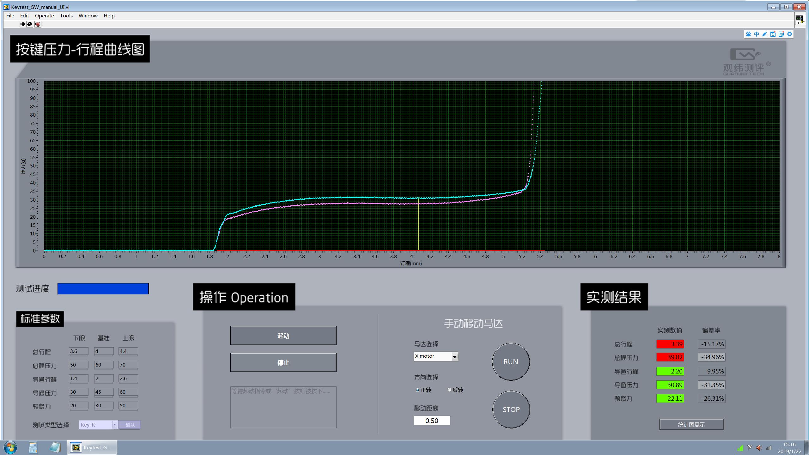The width and height of the screenshot is (809, 455).
Task: Click the 移动距离 0.50 input field
Action: [432, 421]
